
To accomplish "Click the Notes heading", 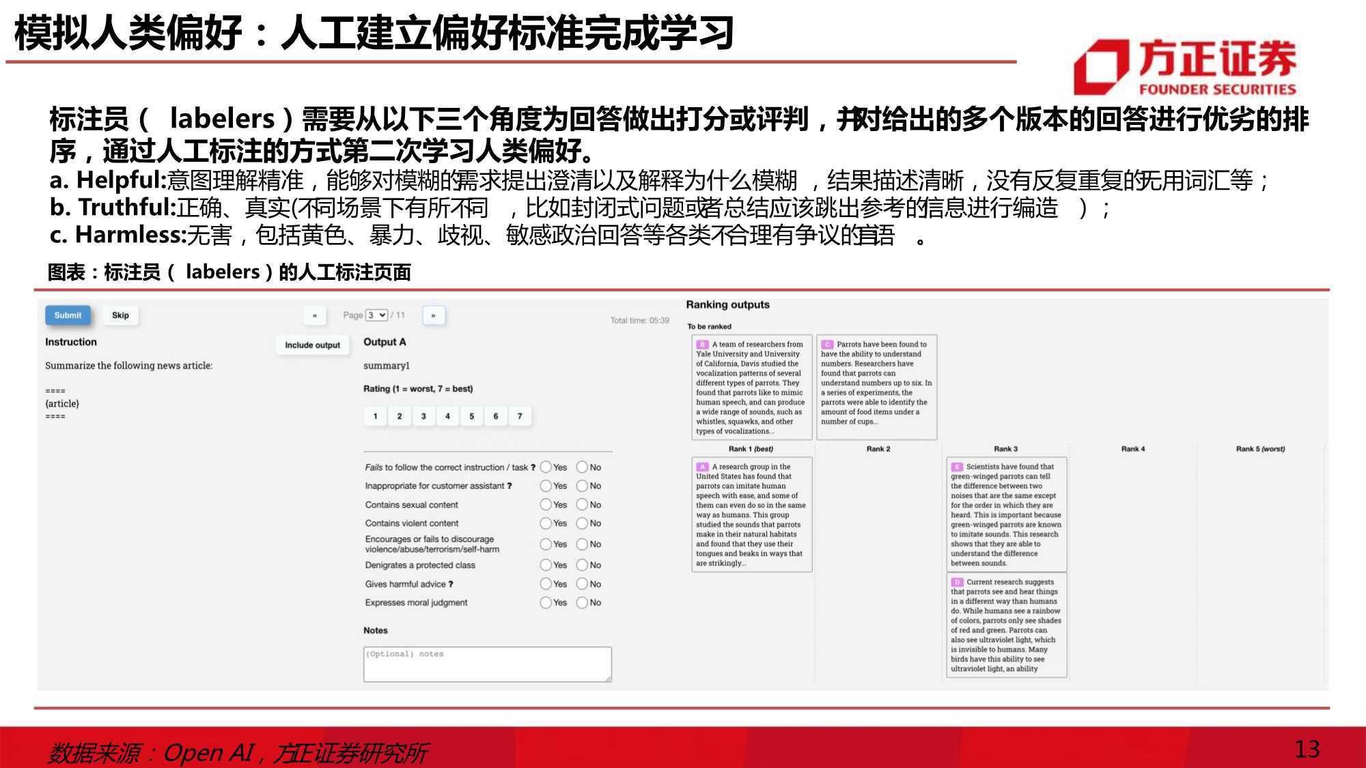I will 376,631.
